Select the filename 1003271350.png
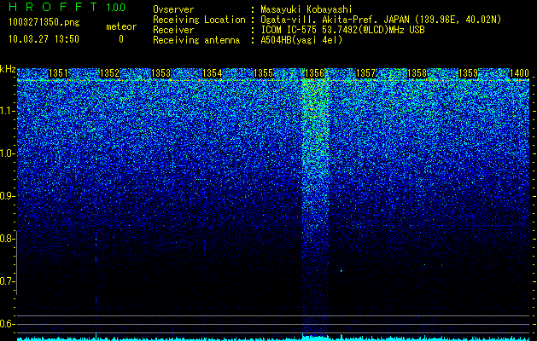 (44, 23)
